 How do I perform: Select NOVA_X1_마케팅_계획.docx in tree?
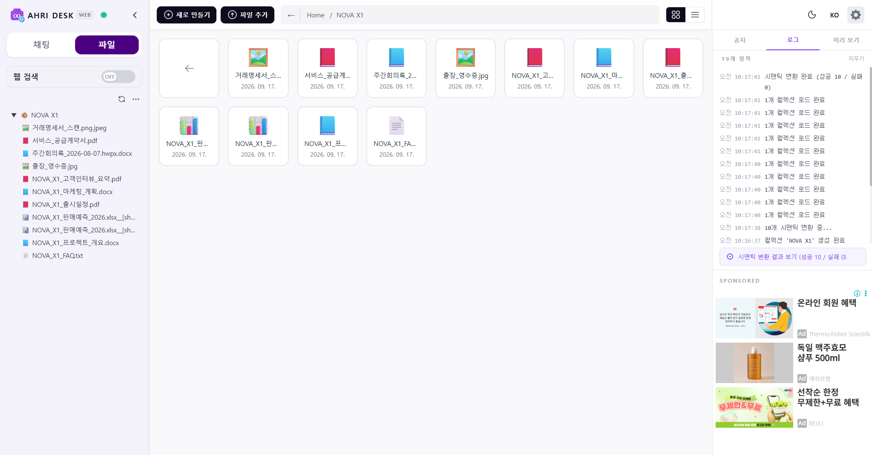[x=72, y=192]
